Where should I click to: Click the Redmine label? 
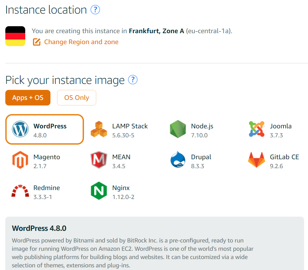[x=46, y=188]
